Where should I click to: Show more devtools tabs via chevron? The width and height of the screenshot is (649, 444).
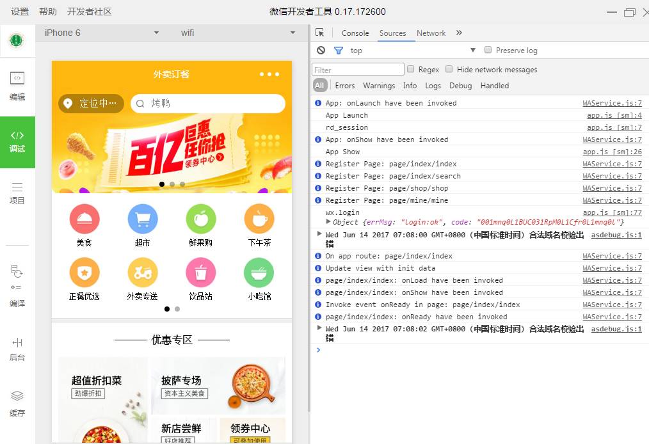(x=459, y=33)
